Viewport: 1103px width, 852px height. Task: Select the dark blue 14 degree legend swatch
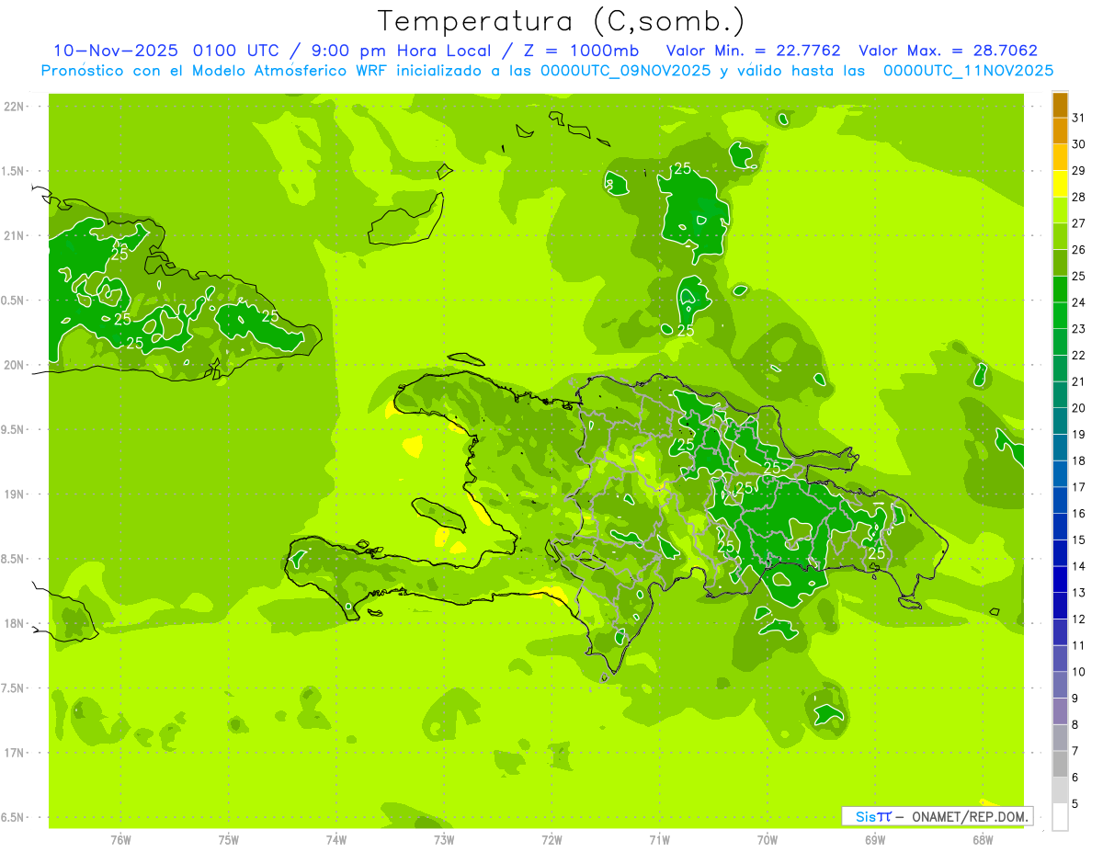pos(1060,553)
